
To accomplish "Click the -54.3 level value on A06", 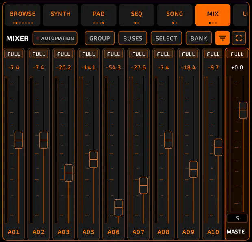I will (113, 67).
